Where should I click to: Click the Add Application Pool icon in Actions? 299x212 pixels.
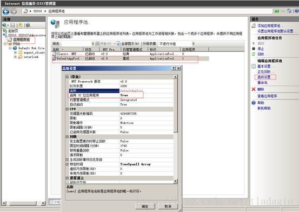(x=254, y=26)
